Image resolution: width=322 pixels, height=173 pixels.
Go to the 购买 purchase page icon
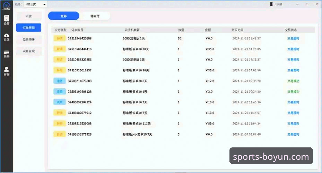[x=6, y=54]
